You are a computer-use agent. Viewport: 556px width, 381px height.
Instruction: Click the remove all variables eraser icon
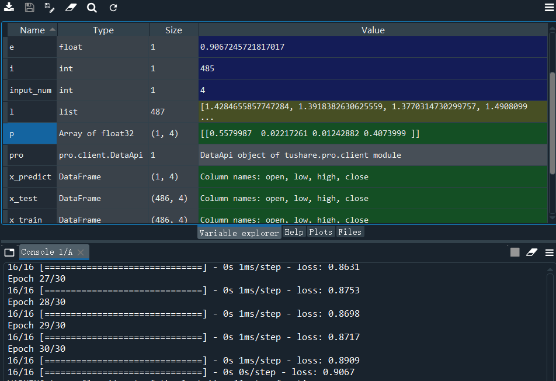(x=71, y=8)
